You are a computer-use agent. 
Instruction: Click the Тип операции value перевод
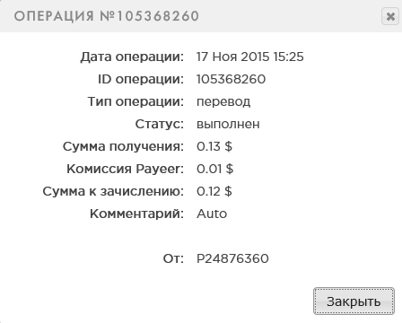(223, 102)
